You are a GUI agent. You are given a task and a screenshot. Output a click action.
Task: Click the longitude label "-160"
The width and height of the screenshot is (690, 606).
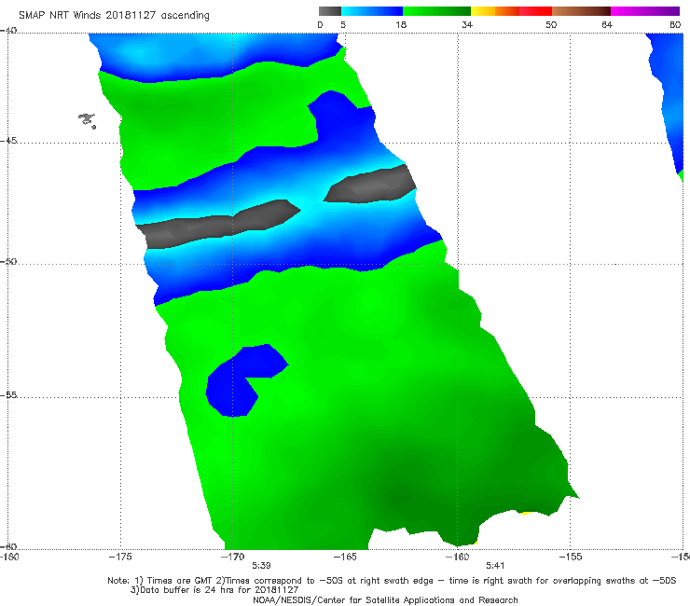point(457,557)
